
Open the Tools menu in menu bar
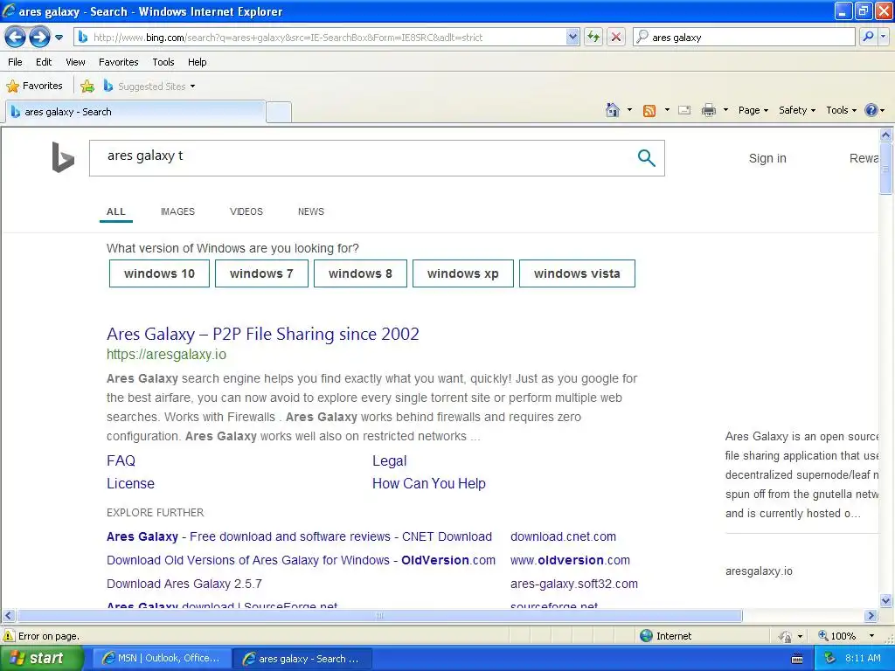pyautogui.click(x=163, y=62)
